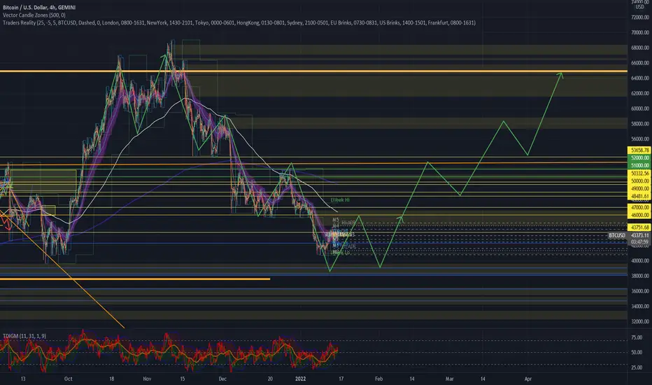Click 72000.00 on the price scale
Screen dimensions: 652x385
640,17
